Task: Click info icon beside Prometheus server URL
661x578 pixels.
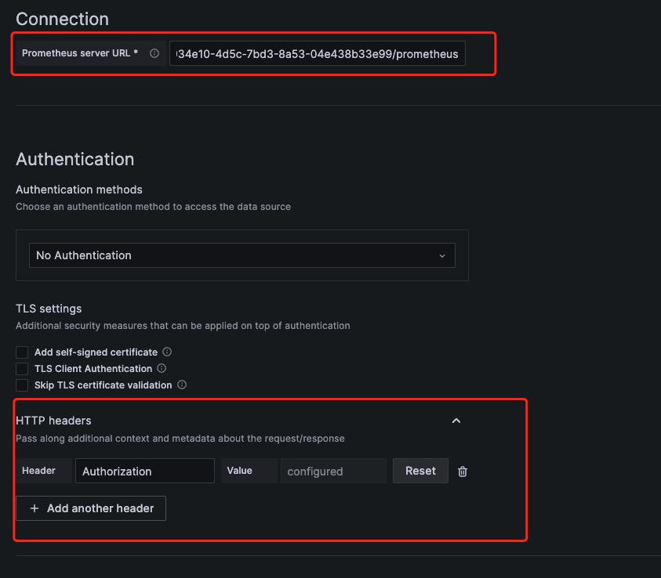Action: click(x=154, y=54)
